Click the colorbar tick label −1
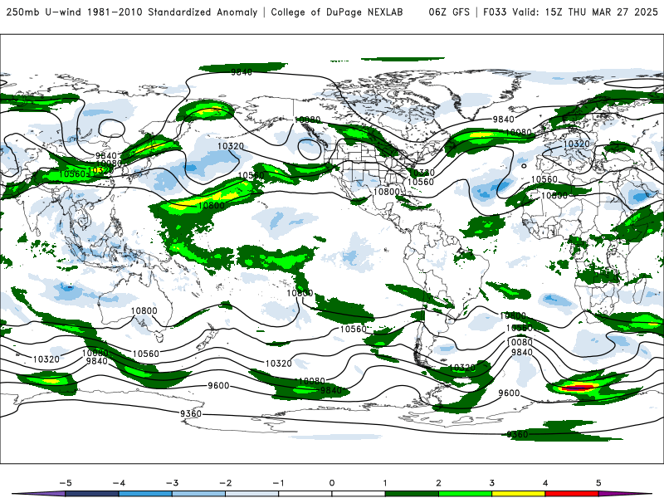Viewport: 664px width, 498px height. click(x=279, y=483)
